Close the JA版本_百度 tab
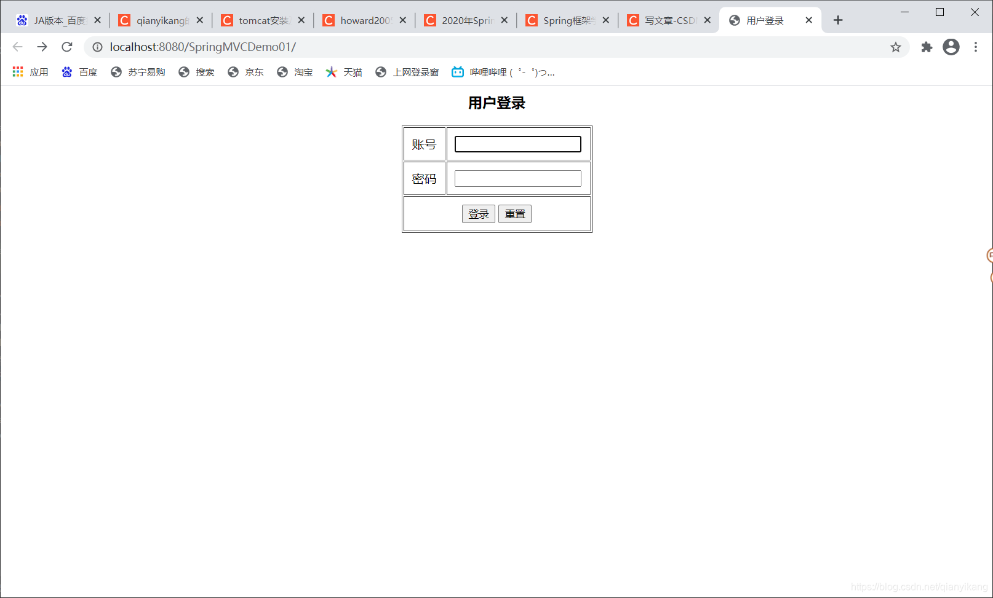The width and height of the screenshot is (993, 598). tap(97, 20)
